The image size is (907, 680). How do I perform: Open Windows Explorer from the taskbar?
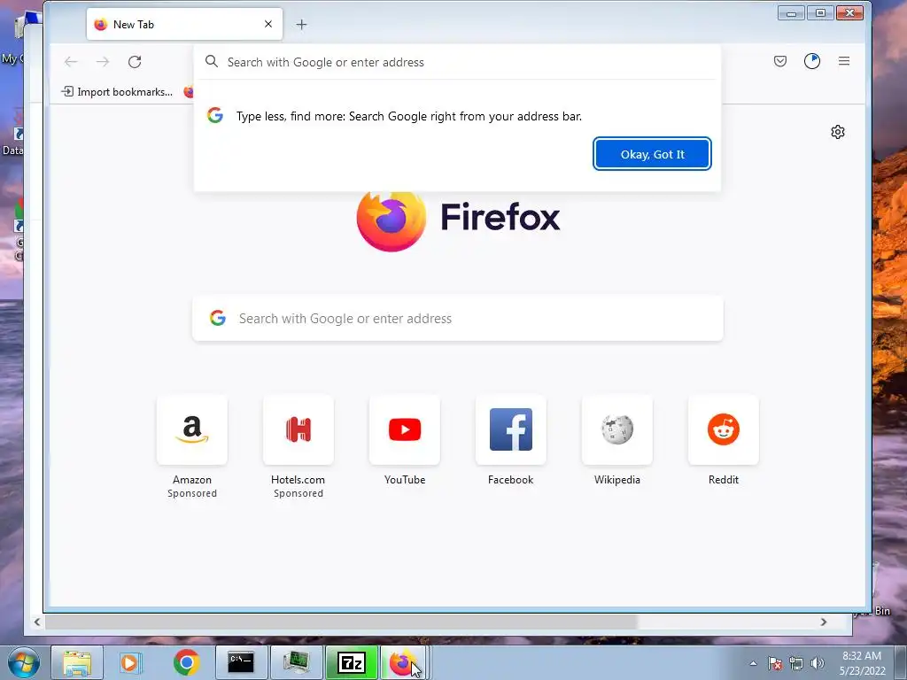click(x=77, y=662)
